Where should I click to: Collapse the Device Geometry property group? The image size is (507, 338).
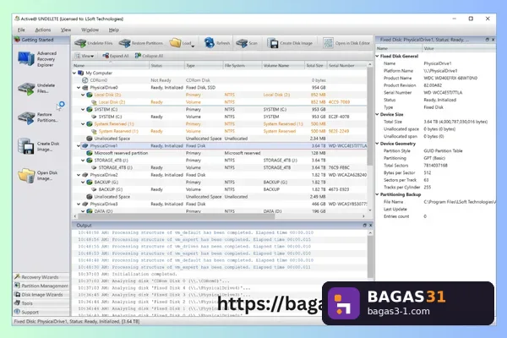click(x=378, y=144)
